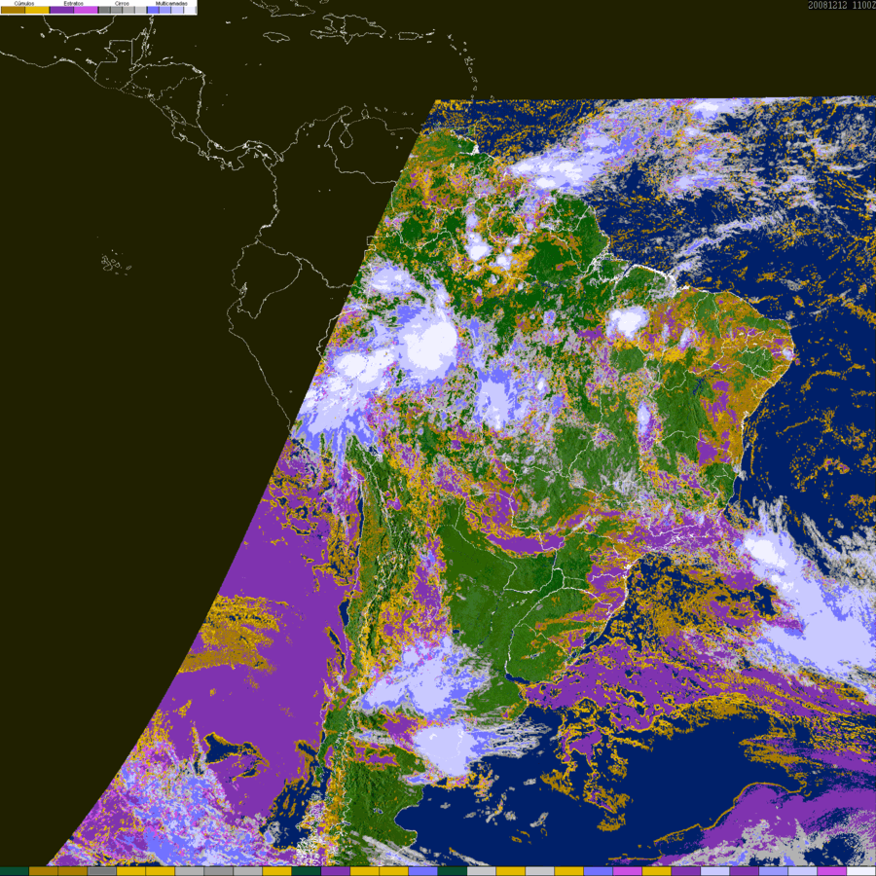Click the 'Cúmulos' legend label
The height and width of the screenshot is (876, 876).
point(24,3)
